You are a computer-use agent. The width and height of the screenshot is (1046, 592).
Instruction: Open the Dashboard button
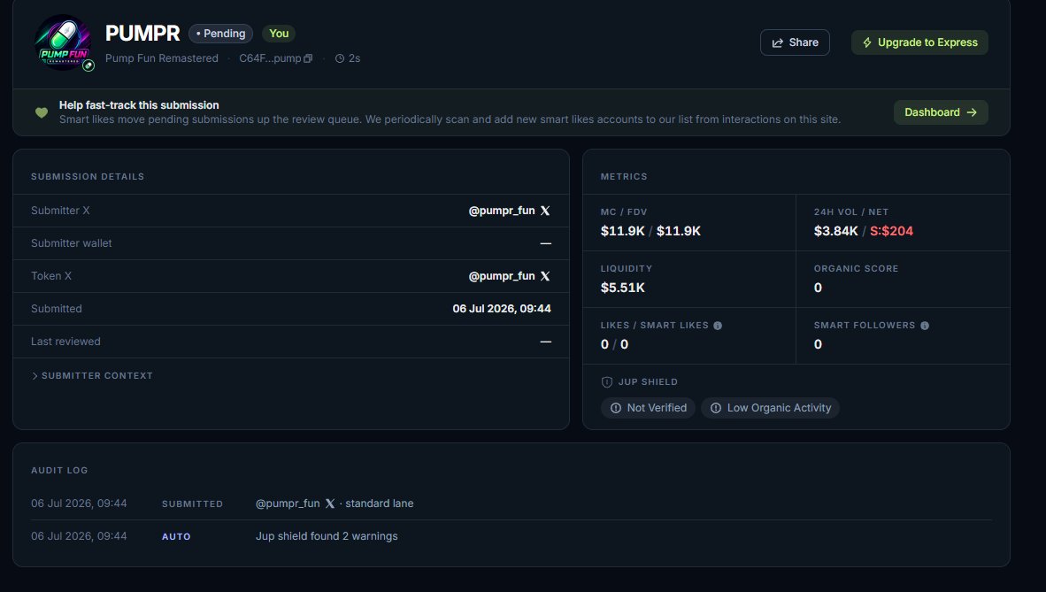click(941, 112)
